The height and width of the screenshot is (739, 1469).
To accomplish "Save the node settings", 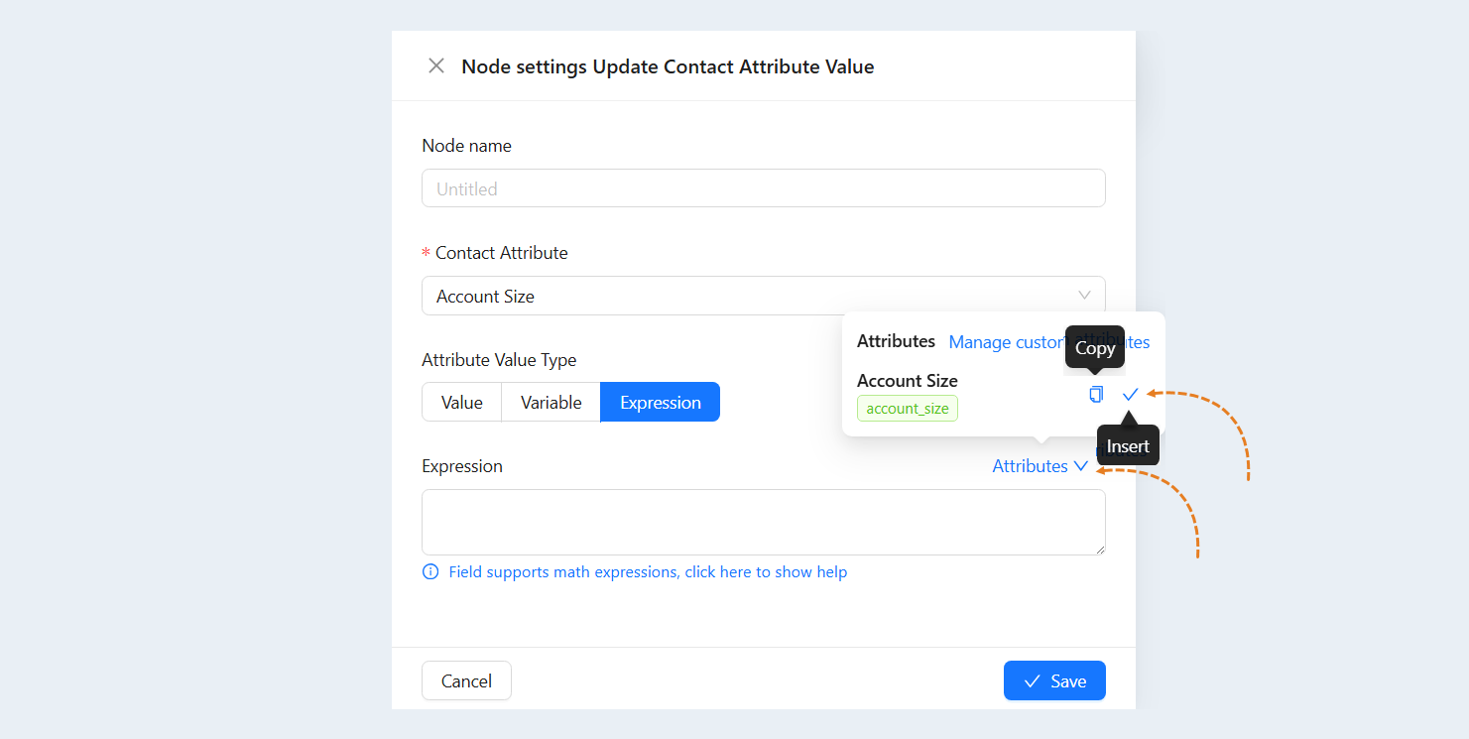I will [1054, 680].
